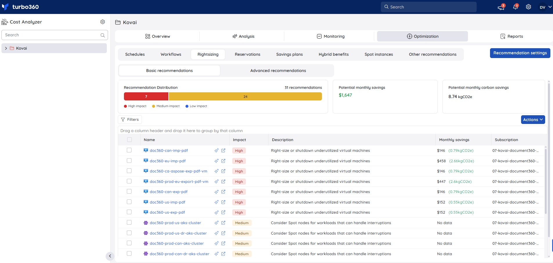This screenshot has width=553, height=263.
Task: Open the Filters panel
Action: (x=130, y=120)
